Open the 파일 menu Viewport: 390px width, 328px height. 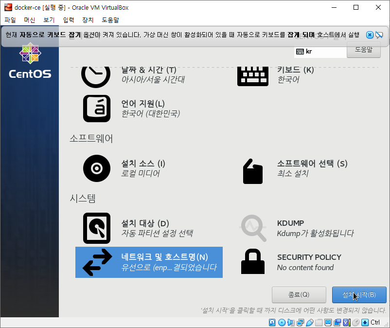coord(10,20)
